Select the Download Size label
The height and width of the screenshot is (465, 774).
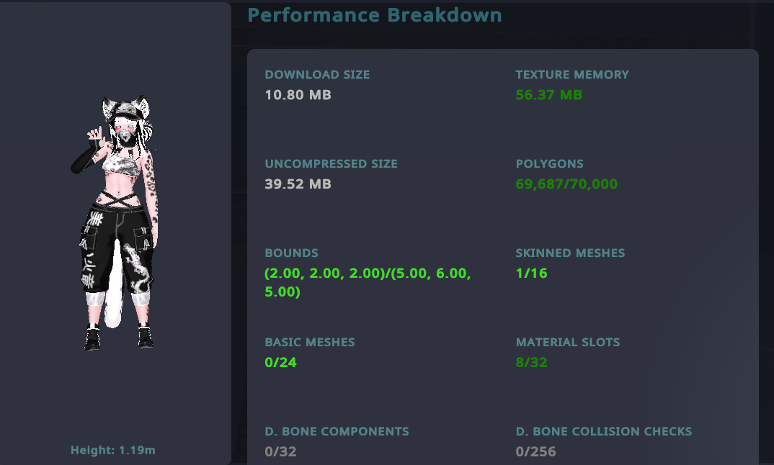[317, 74]
